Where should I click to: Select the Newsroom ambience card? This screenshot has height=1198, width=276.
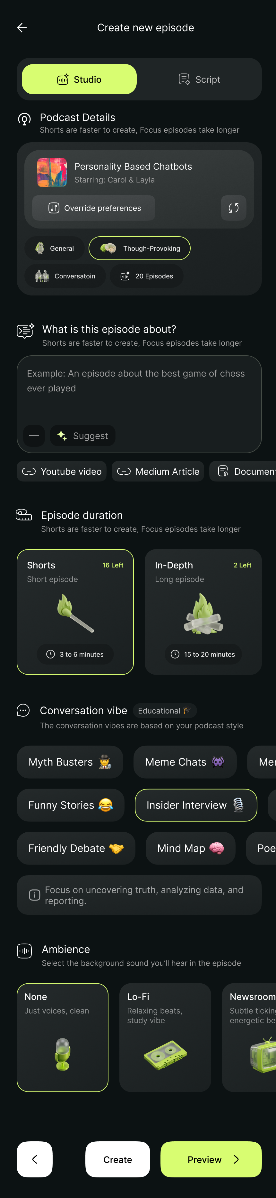(249, 1037)
